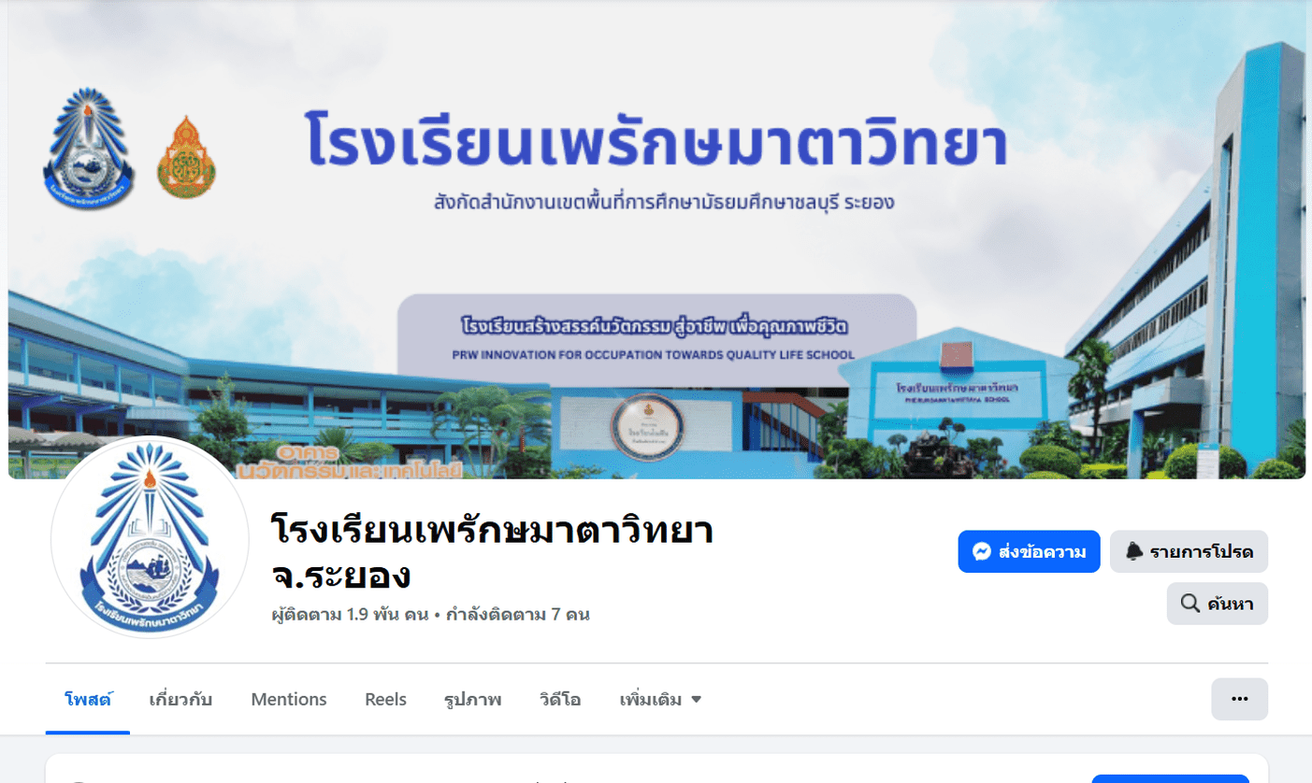
Task: Click the ส่งข้อความ message button
Action: click(1029, 551)
